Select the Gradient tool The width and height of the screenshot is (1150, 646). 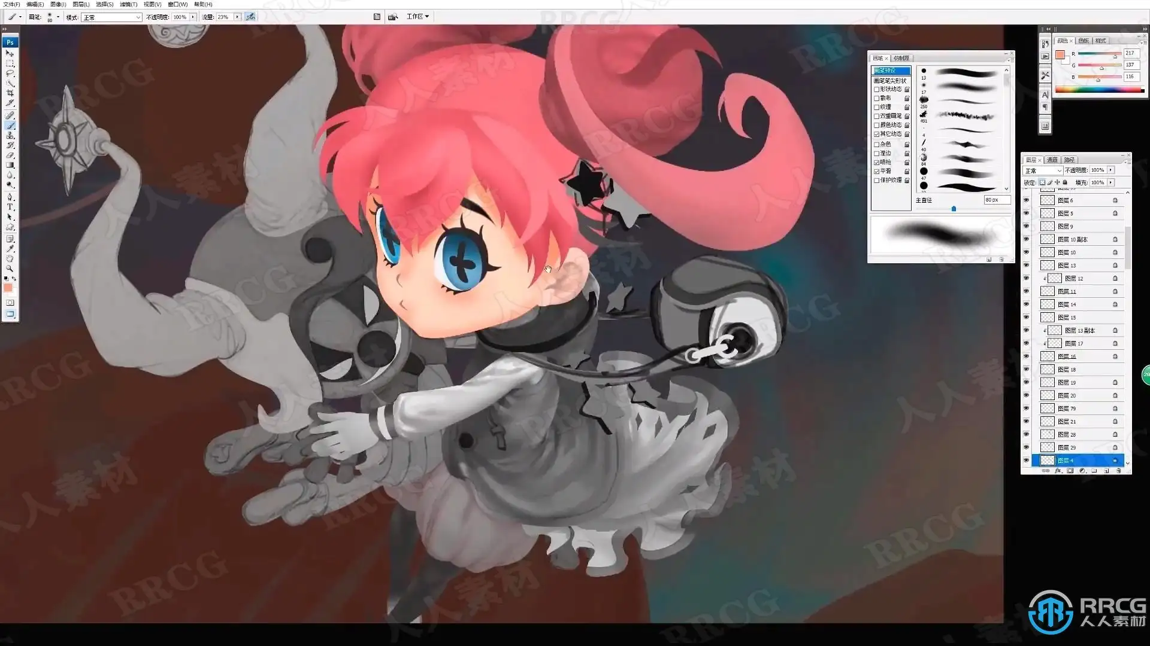tap(10, 166)
